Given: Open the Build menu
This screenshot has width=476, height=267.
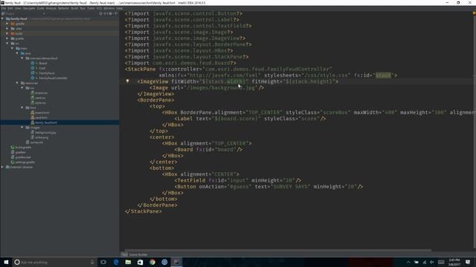Looking at the screenshot, I should click(74, 8).
